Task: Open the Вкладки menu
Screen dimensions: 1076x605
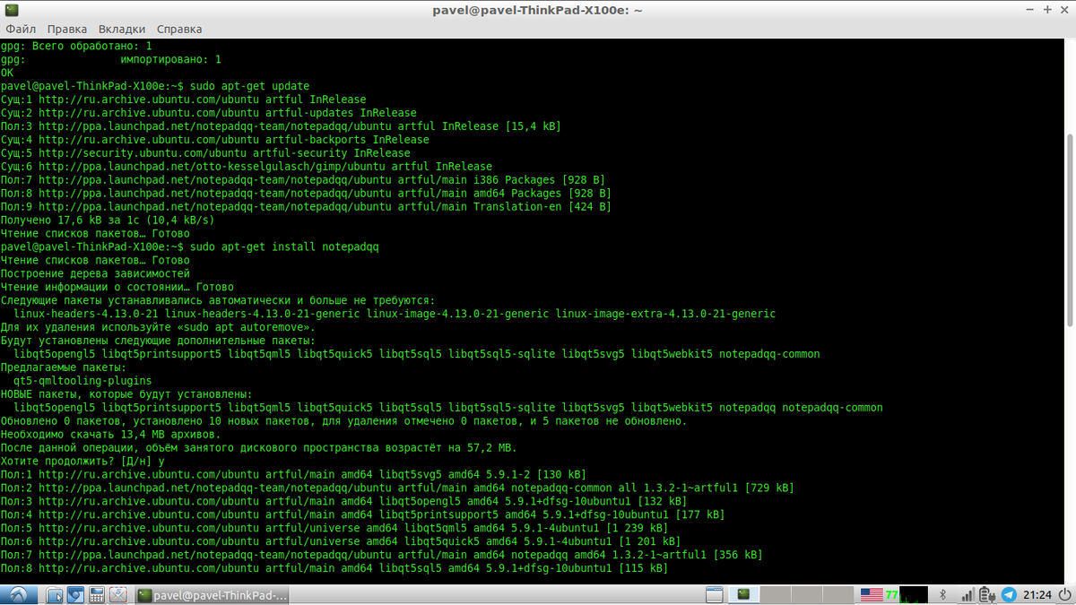Action: pyautogui.click(x=122, y=30)
